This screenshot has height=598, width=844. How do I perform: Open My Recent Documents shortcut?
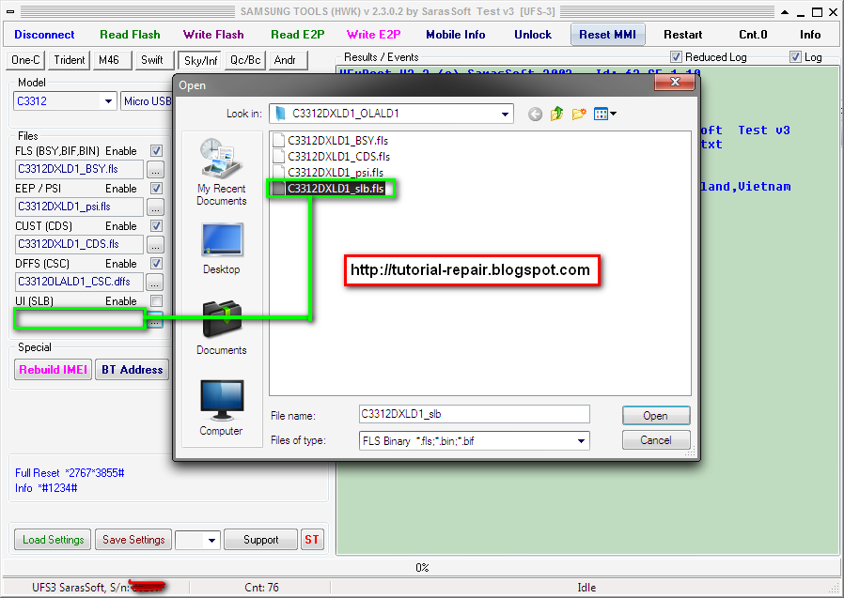(221, 172)
